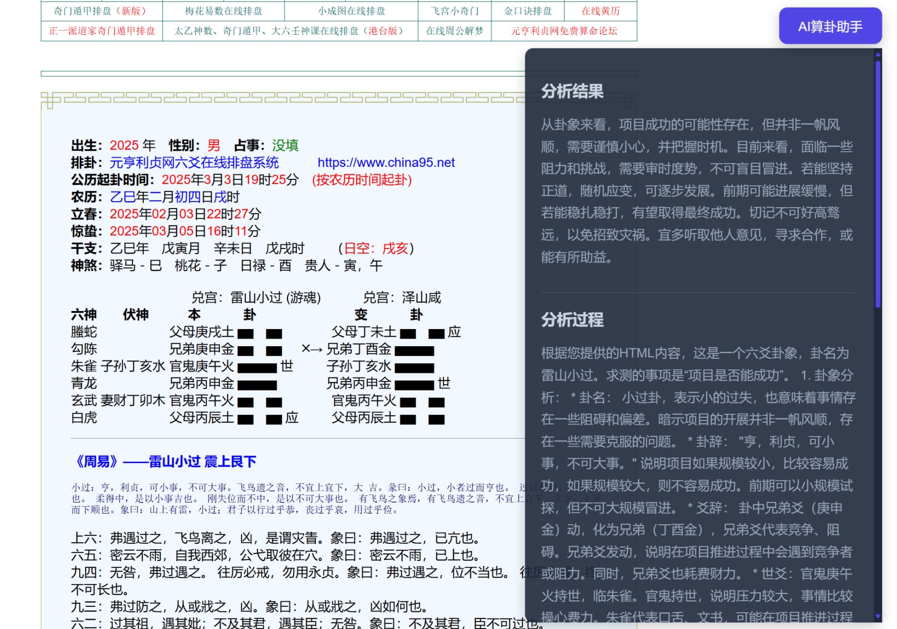Click 父母庚戌土 in 本卦

point(201,332)
